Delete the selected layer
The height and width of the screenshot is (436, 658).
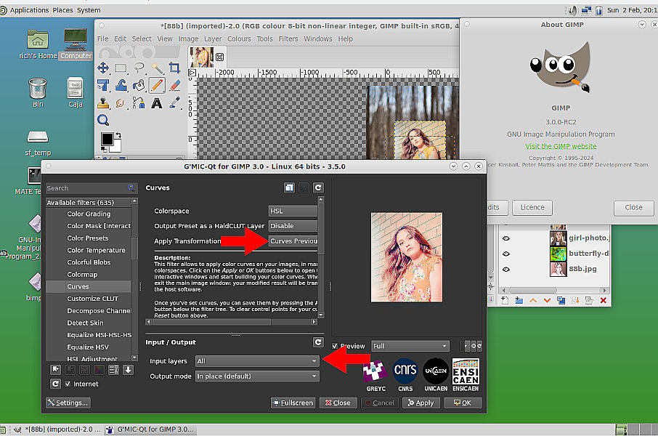click(603, 300)
